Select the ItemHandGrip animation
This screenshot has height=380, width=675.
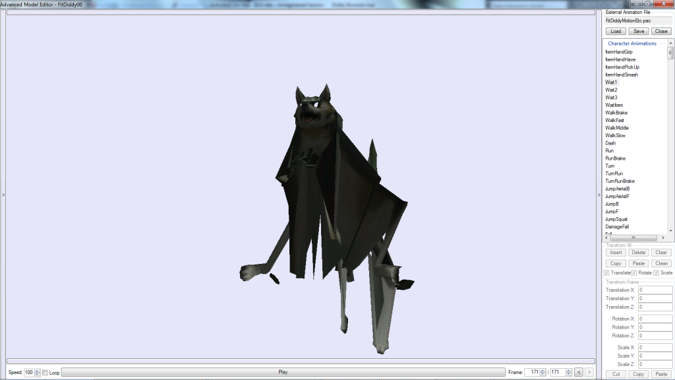(618, 52)
